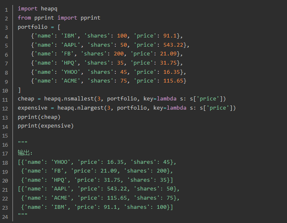Click the 'portfolio = [' declaration

[38, 27]
